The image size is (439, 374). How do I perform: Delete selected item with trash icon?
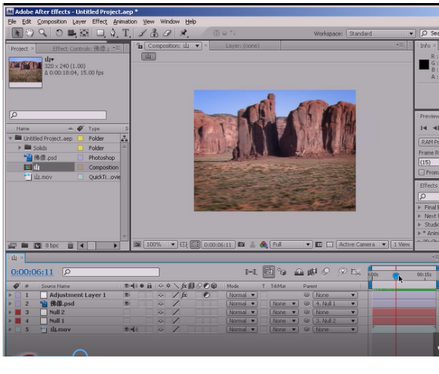click(71, 246)
